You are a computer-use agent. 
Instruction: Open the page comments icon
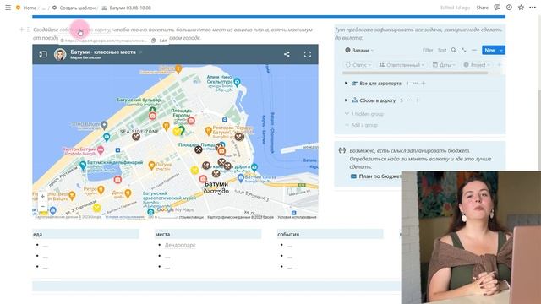(x=497, y=8)
